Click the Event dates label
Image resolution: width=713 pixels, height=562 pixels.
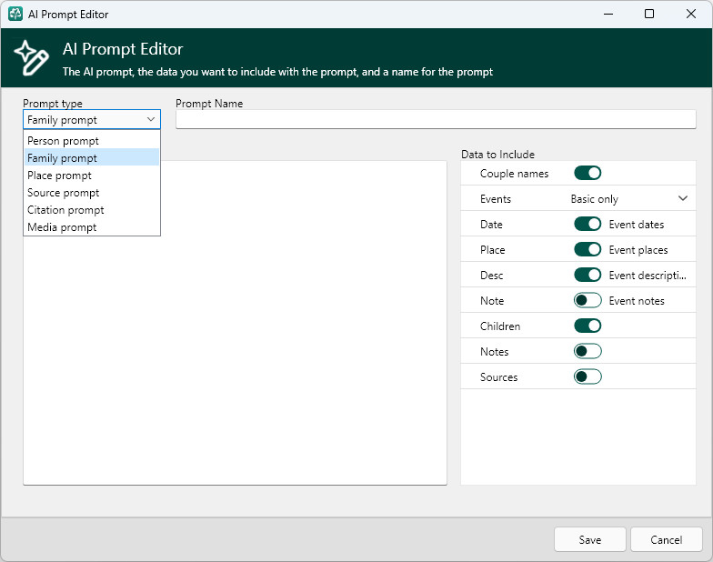tap(637, 224)
